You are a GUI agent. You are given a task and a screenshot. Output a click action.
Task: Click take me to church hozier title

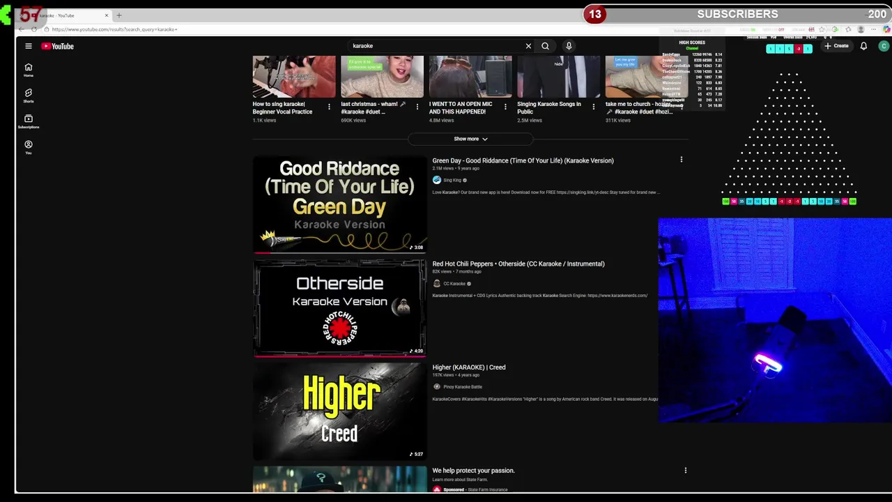pyautogui.click(x=639, y=108)
